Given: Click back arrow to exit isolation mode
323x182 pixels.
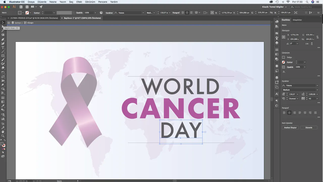Looking at the screenshot, I should point(9,23).
